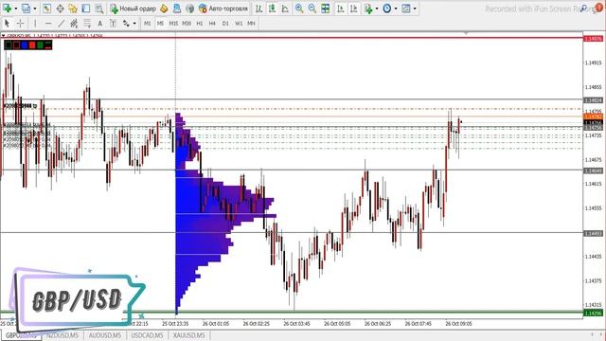Switch timeframe to M30
This screenshot has height=341, width=606.
pos(187,23)
